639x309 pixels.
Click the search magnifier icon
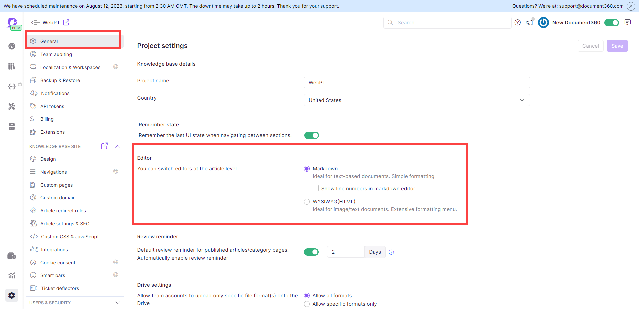(390, 22)
